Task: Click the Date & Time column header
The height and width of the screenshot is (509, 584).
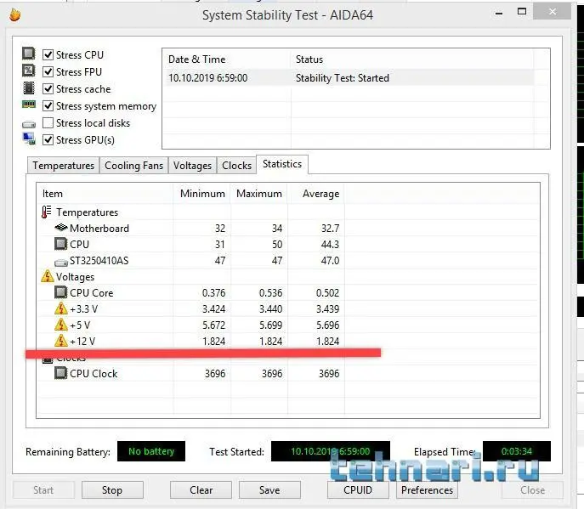Action: [226, 59]
